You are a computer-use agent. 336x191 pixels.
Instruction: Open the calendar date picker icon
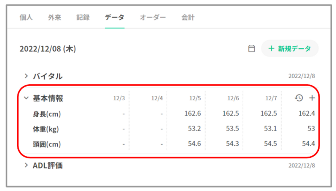(252, 49)
